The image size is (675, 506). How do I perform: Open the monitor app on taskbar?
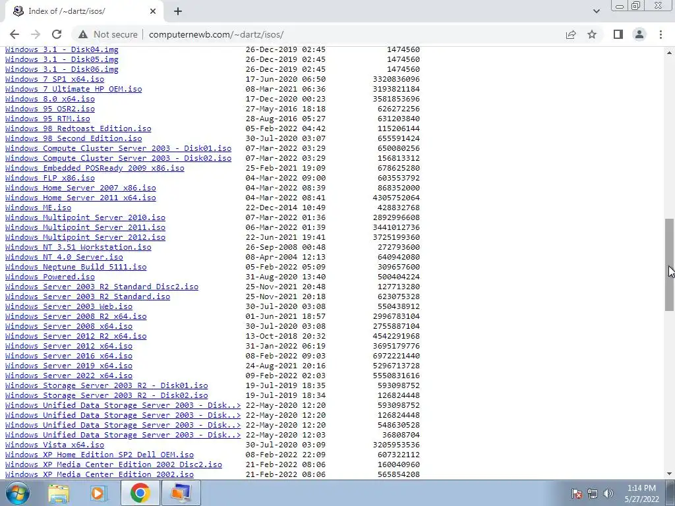181,493
